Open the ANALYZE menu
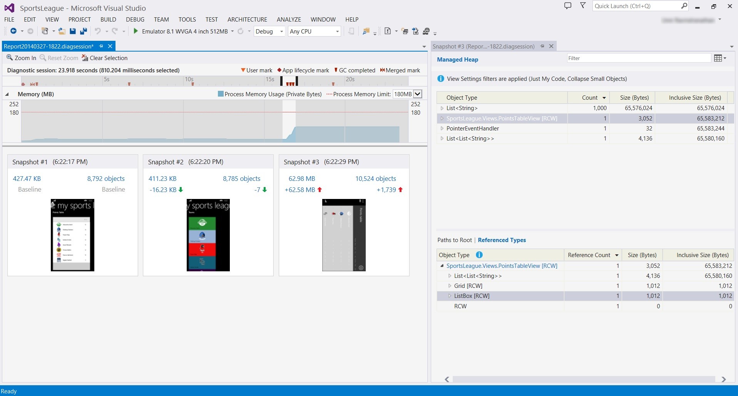This screenshot has width=738, height=396. pyautogui.click(x=289, y=19)
